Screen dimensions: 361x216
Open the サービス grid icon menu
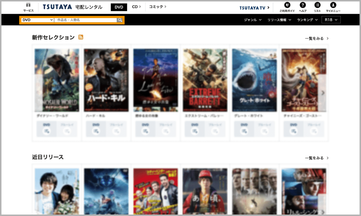[x=28, y=5]
